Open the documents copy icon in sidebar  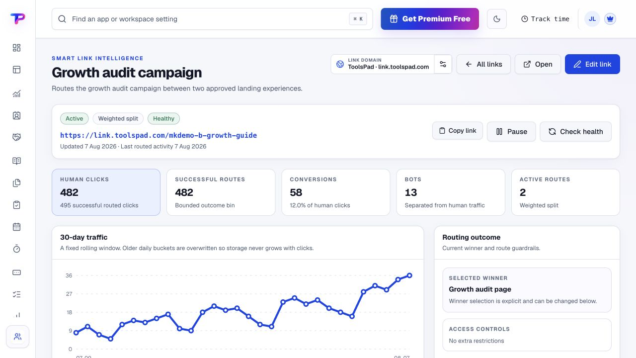[16, 183]
